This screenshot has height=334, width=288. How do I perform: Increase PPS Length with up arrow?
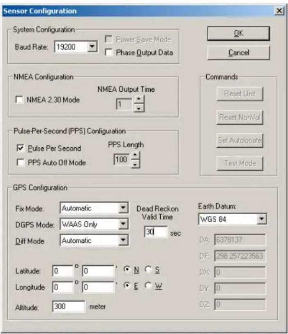pos(135,155)
